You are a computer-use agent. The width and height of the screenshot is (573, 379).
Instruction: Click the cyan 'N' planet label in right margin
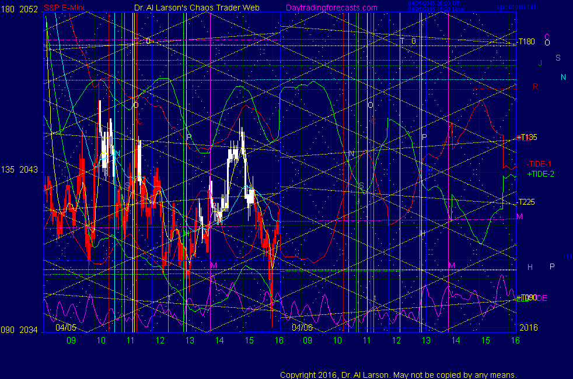point(563,77)
